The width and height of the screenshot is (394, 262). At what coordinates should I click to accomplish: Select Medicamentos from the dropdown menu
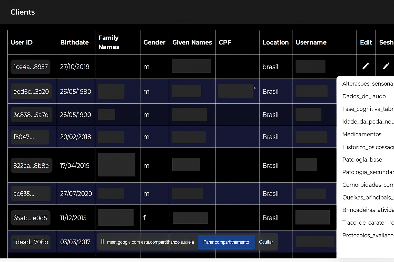point(362,134)
